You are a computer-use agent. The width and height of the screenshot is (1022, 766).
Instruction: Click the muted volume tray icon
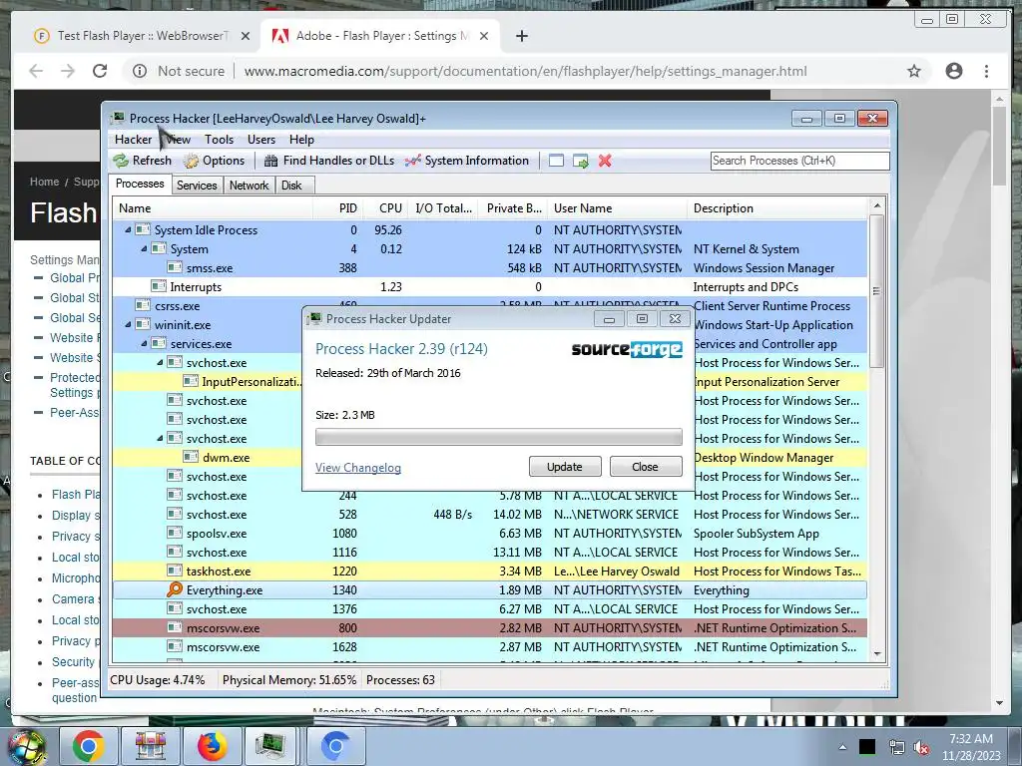921,748
